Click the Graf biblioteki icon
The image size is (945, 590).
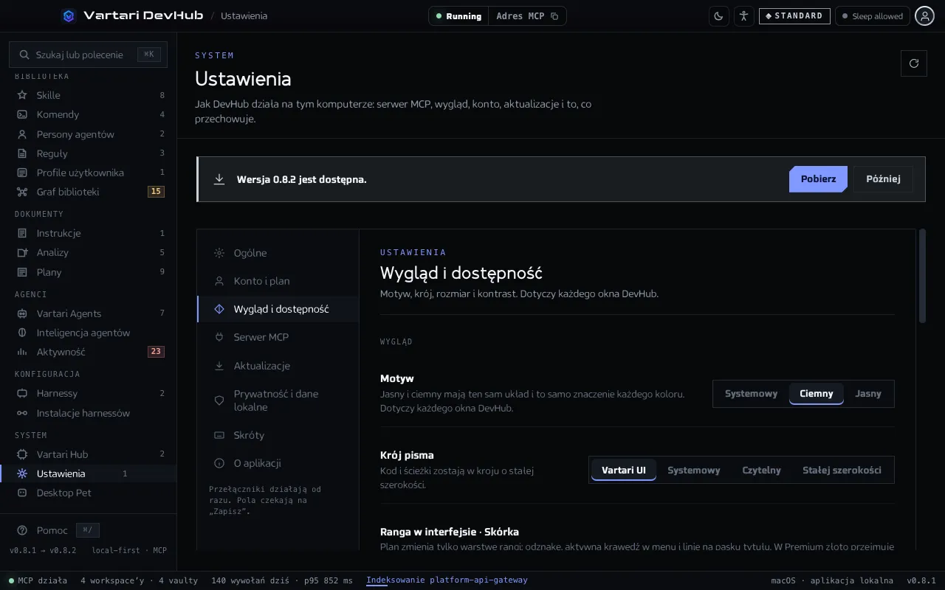tap(22, 192)
